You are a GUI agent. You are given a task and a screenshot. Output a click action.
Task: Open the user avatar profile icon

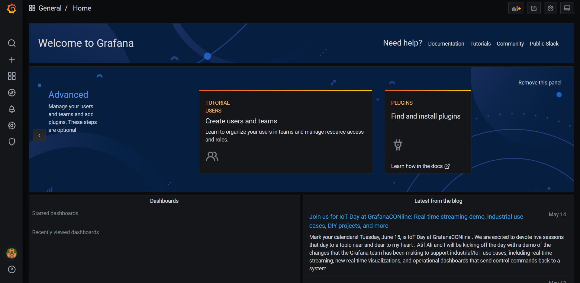tap(11, 253)
